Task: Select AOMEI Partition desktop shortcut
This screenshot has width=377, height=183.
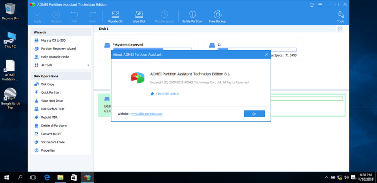Action: click(10, 70)
